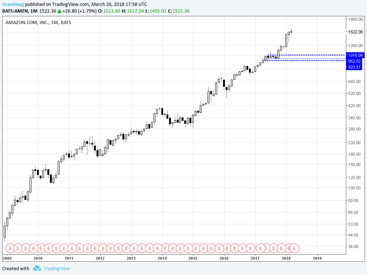Click the 80.00 price axis label
Viewport: 367px width, 275px height.
coord(353,201)
